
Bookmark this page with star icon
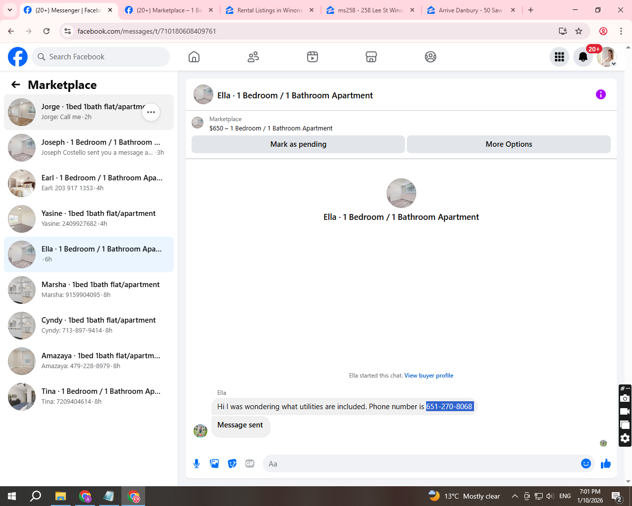pos(579,31)
